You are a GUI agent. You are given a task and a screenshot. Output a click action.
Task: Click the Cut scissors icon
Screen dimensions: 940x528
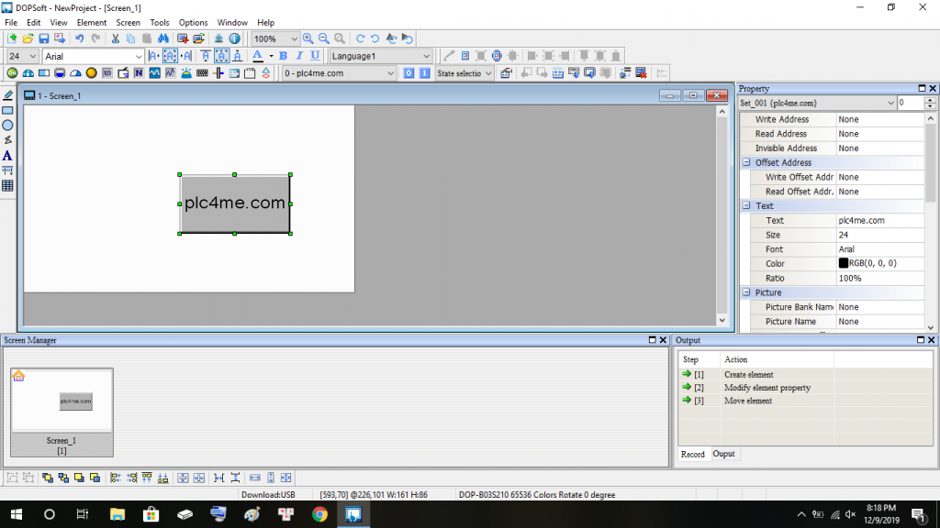tap(116, 38)
